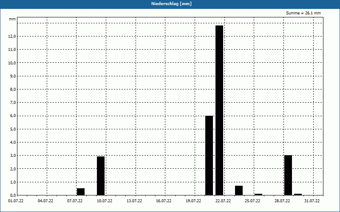Viewport: 340px width, 212px height.
Task: Click the 6,0 mm bar before 22.07.22
Action: click(x=209, y=156)
